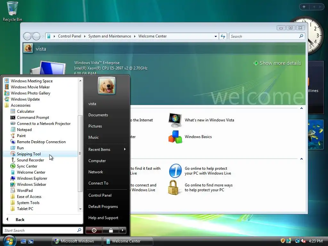
Task: Click the Calculator icon
Action: (x=13, y=111)
